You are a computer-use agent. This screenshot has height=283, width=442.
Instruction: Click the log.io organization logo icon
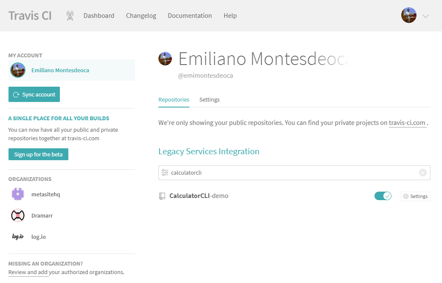pos(18,237)
